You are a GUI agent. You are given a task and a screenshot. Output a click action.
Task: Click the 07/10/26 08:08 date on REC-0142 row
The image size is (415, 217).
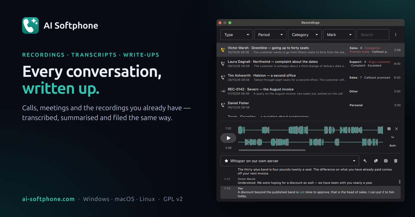point(239,93)
